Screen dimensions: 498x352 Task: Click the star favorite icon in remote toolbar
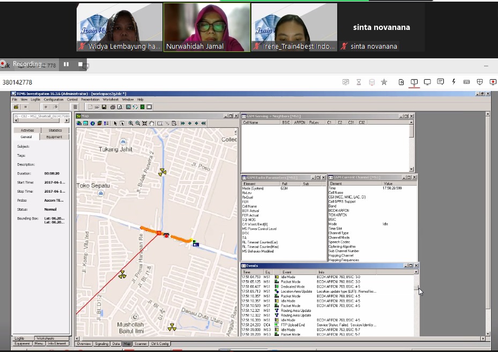384,82
